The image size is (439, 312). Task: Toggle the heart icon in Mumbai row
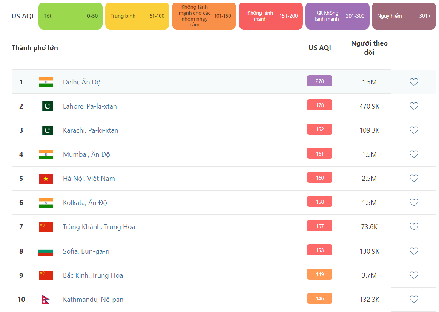(x=414, y=154)
